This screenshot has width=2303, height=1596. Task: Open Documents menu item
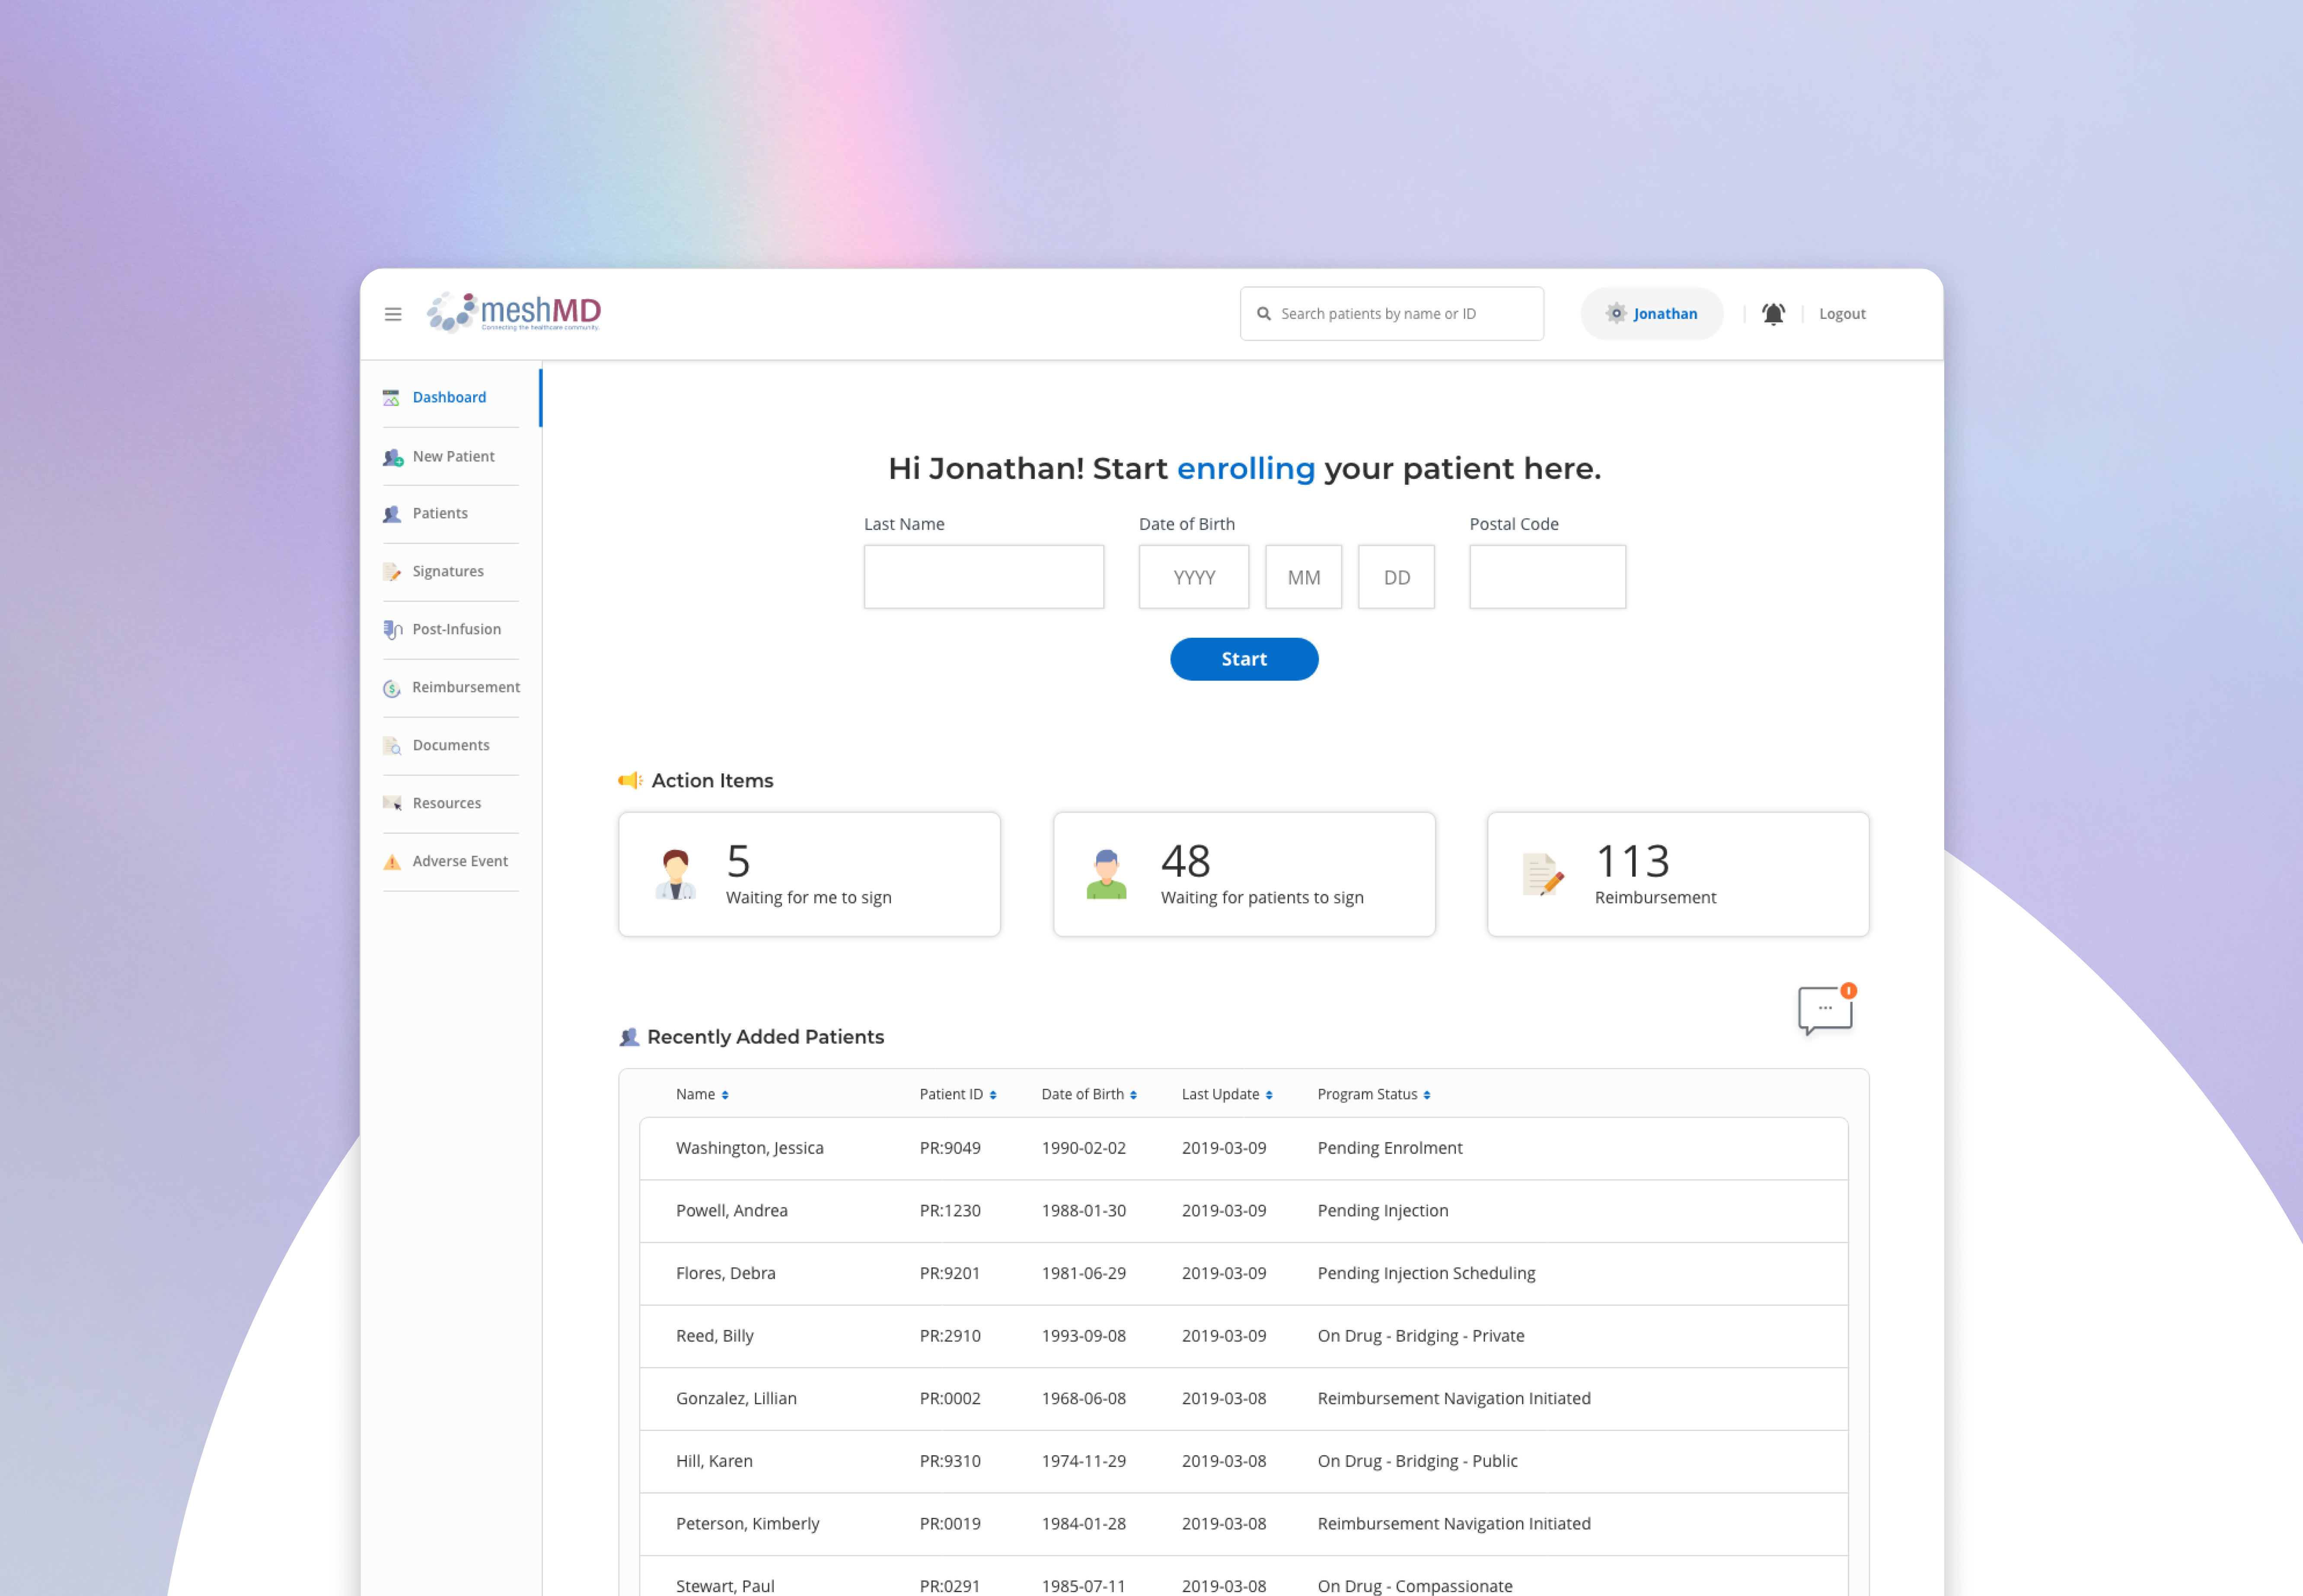(450, 746)
